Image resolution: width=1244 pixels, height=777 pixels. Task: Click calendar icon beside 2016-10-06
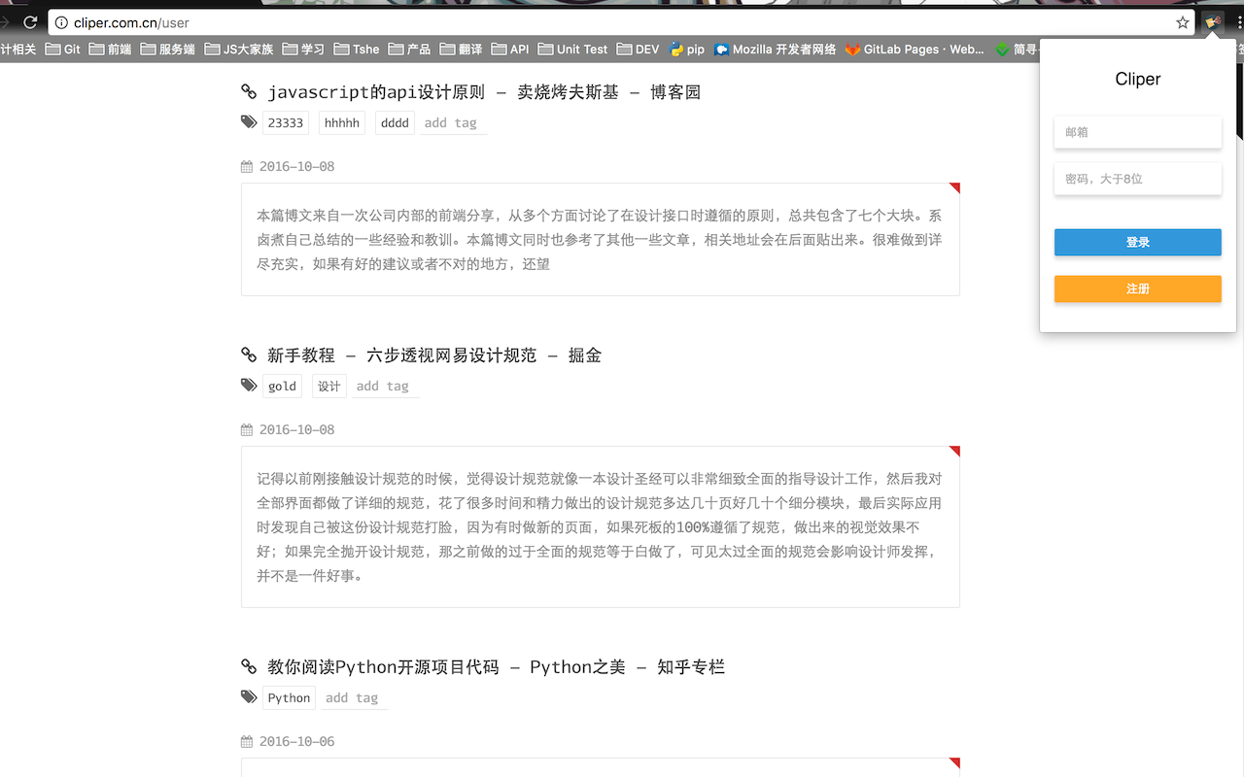[x=247, y=742]
